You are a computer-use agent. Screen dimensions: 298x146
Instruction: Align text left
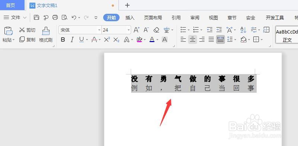[x=183, y=39]
